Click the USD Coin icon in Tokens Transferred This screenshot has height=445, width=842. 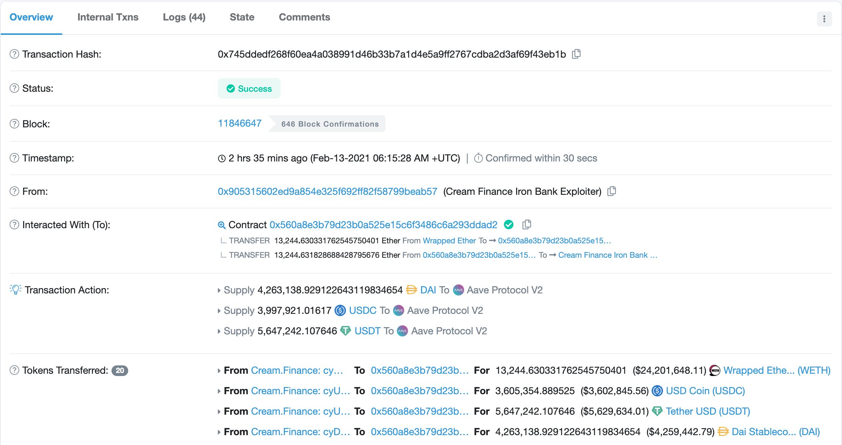[x=657, y=391]
